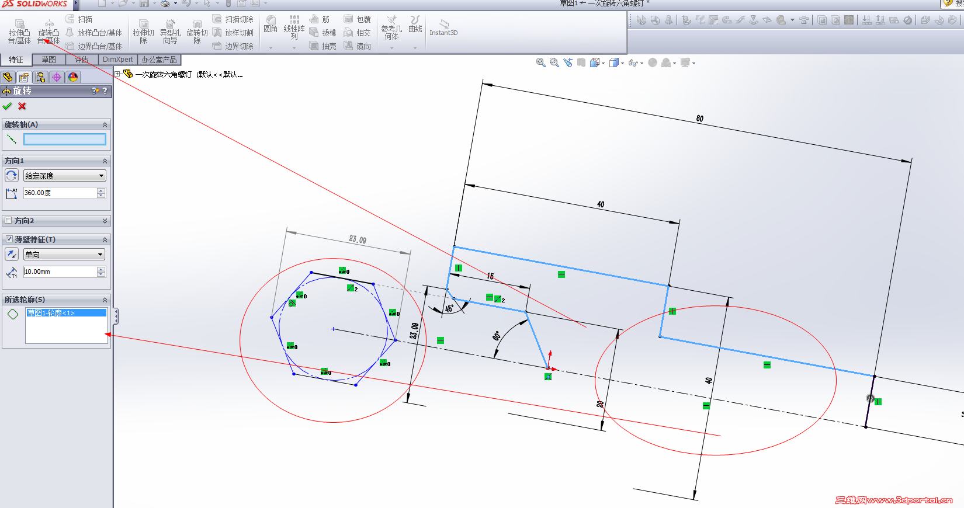Click the 10.00mm thickness input field
The image size is (964, 508).
(60, 272)
